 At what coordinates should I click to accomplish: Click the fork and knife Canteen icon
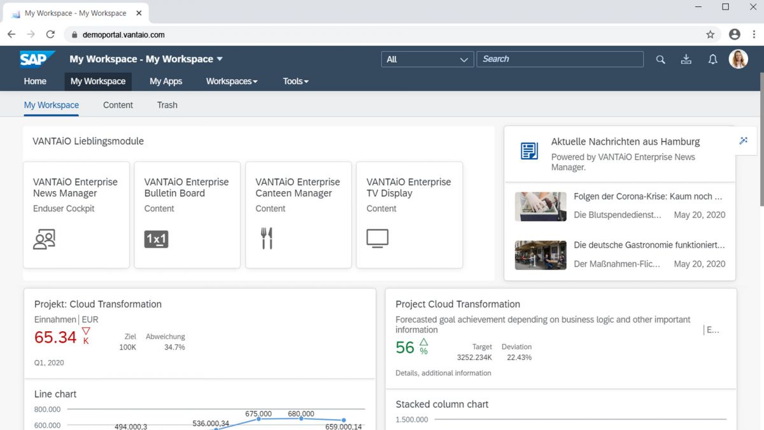click(x=267, y=238)
